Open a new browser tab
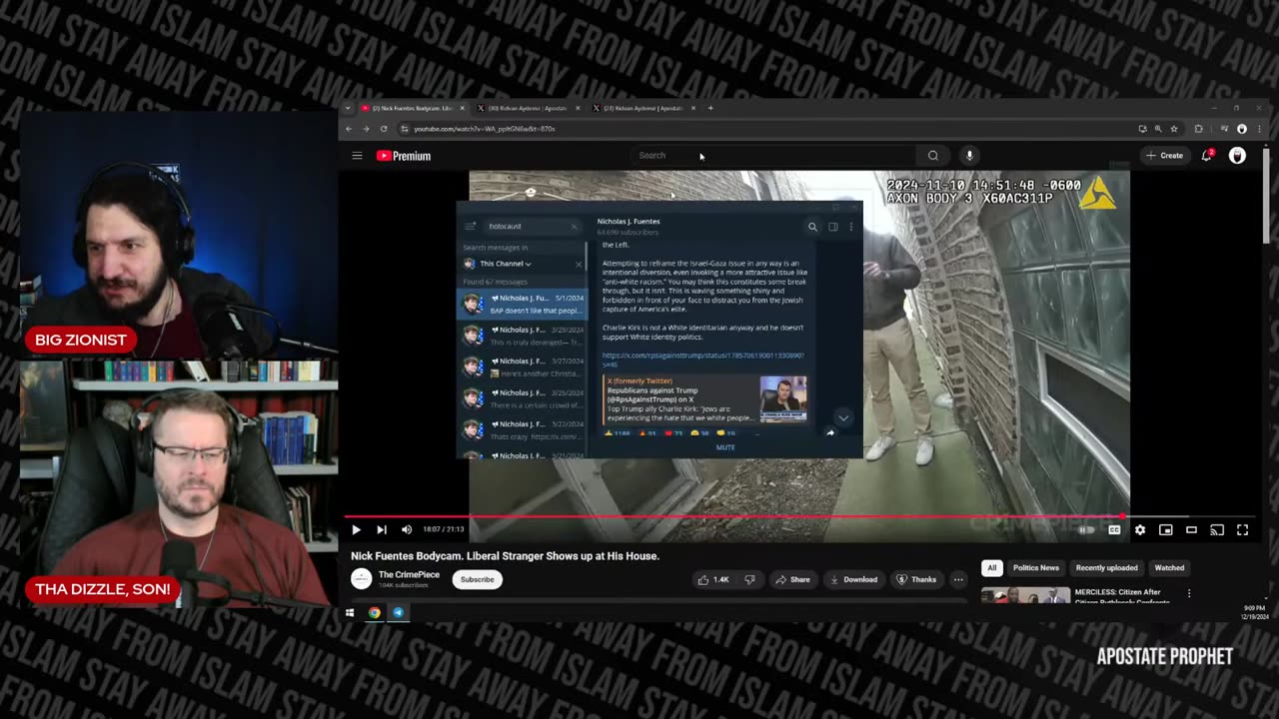 [x=710, y=108]
